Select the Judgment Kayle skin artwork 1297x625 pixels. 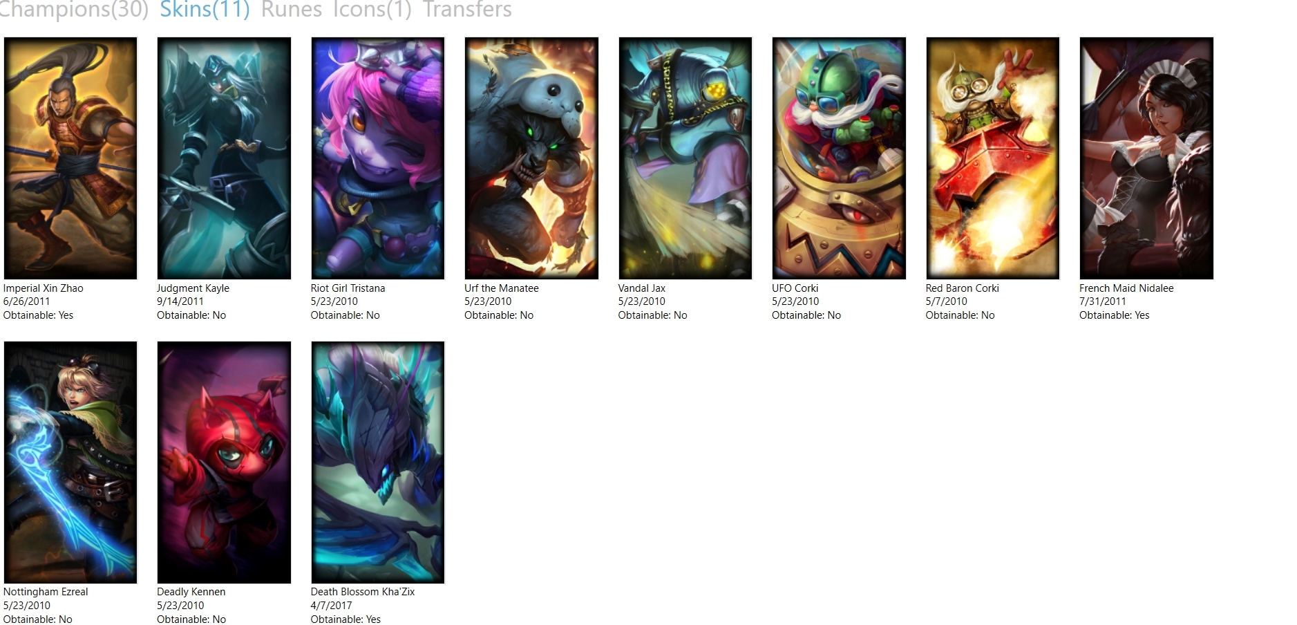point(224,158)
